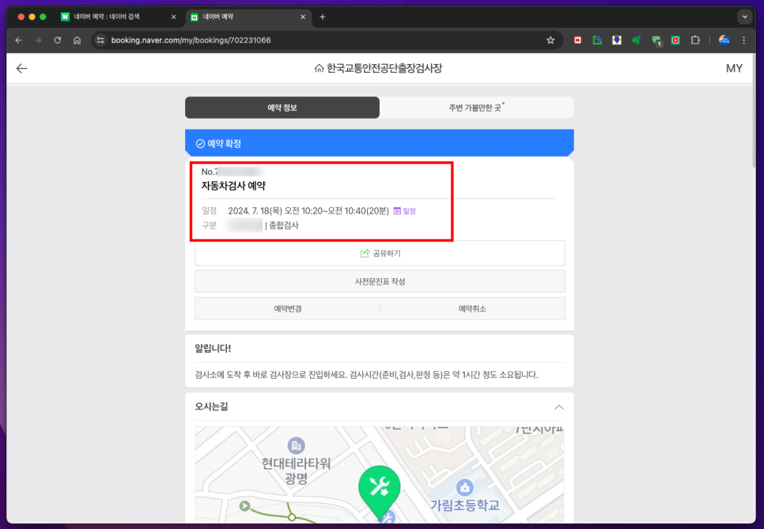Open a new browser tab with plus

pyautogui.click(x=322, y=17)
